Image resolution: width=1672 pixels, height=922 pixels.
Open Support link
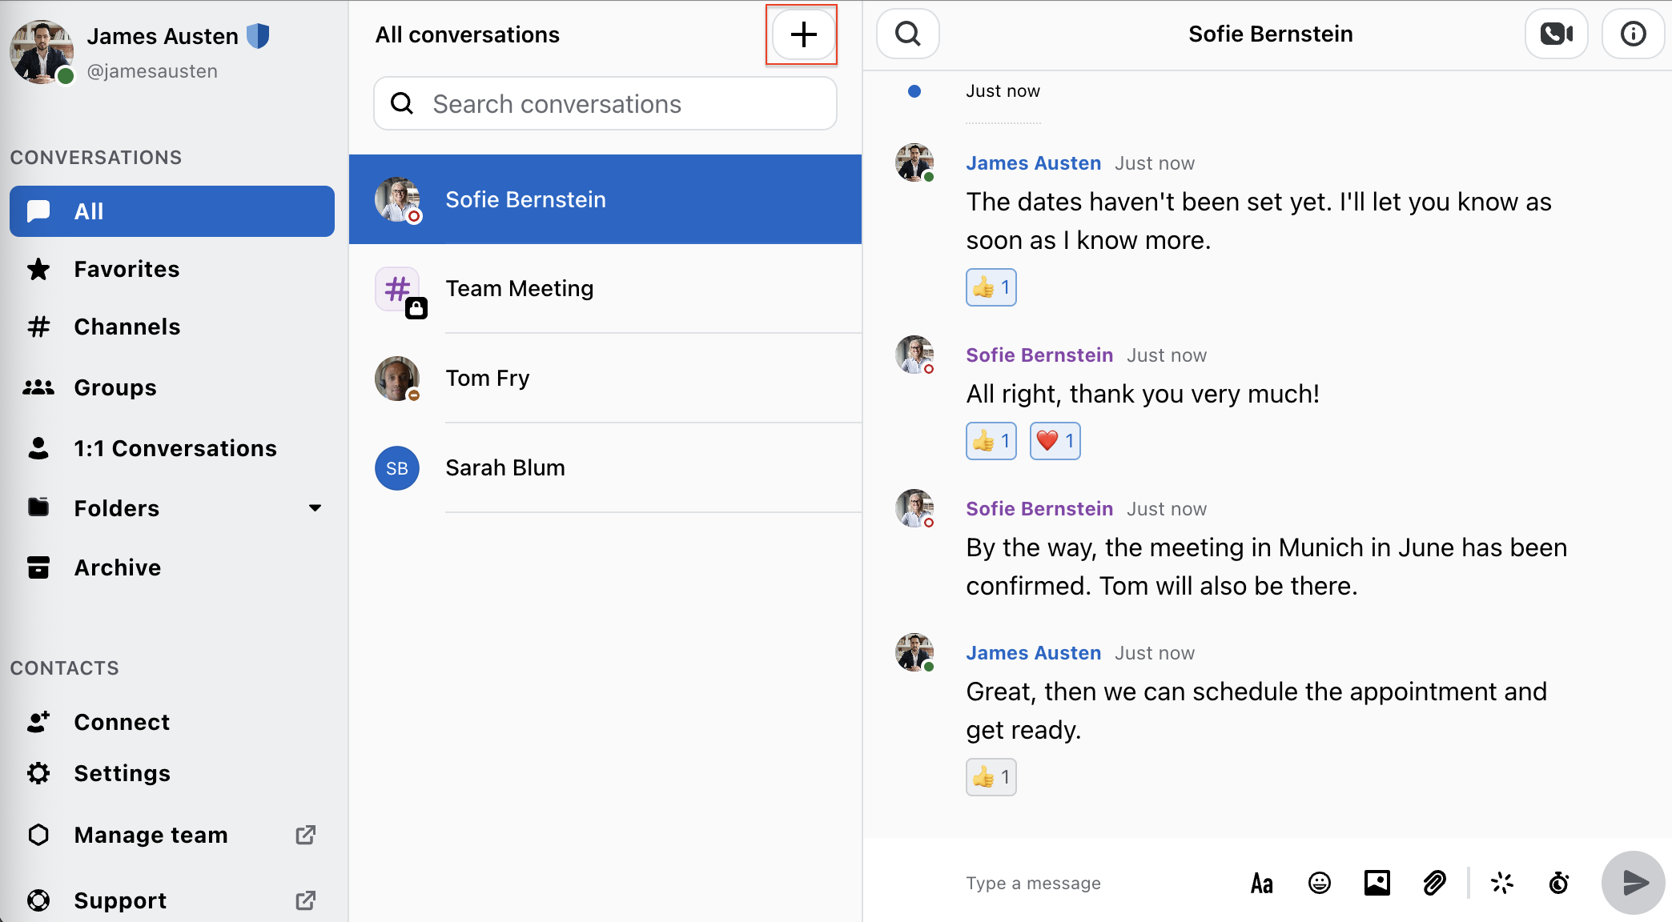(120, 900)
